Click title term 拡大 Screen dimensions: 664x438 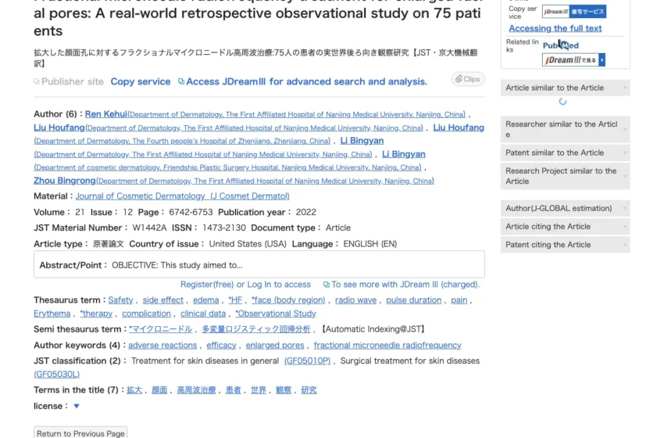coord(134,390)
